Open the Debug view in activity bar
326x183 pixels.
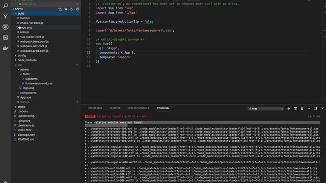(6, 27)
